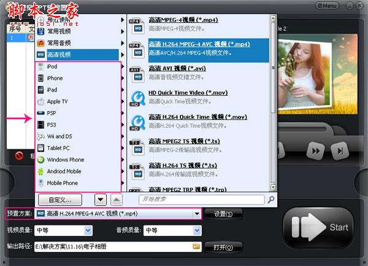
Task: Click the red prohibited remove icon
Action: click(x=19, y=155)
